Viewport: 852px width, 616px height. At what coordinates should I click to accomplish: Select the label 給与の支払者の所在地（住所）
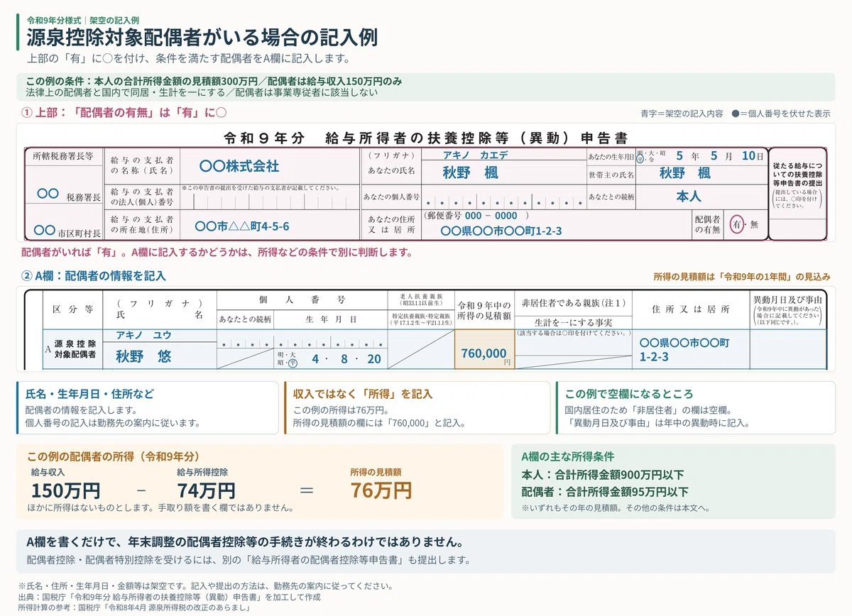pyautogui.click(x=142, y=225)
